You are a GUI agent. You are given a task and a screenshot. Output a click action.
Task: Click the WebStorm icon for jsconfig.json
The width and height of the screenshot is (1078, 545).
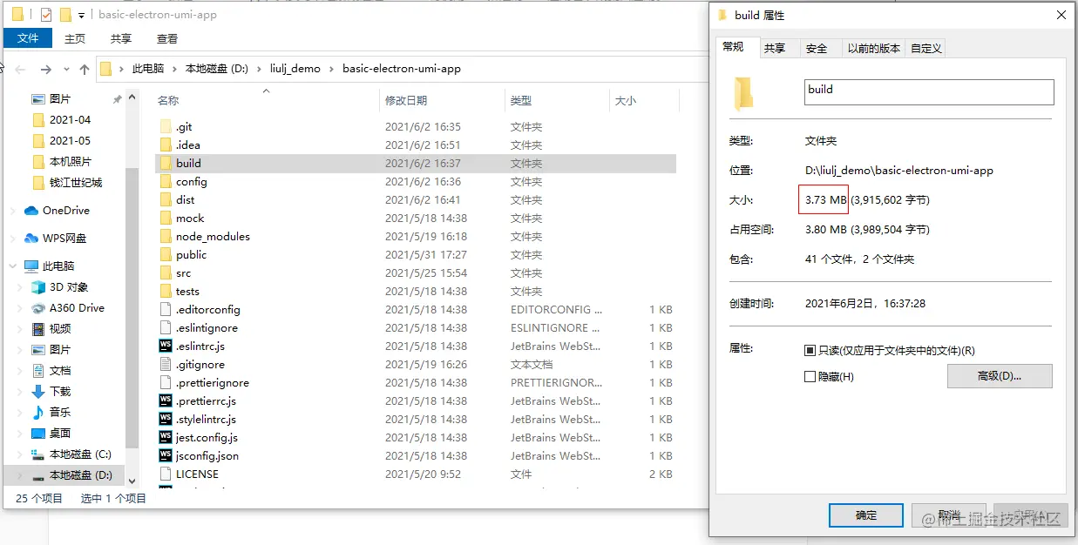click(166, 456)
